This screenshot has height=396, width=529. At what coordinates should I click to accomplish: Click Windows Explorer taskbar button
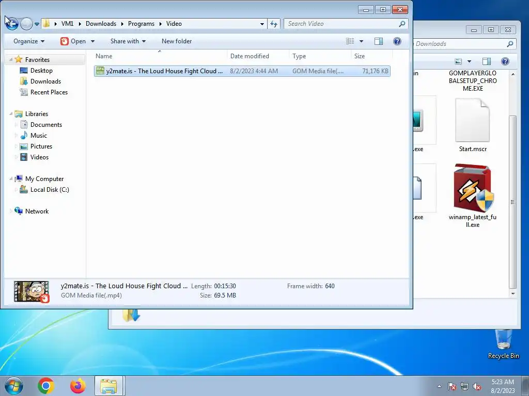pos(110,386)
